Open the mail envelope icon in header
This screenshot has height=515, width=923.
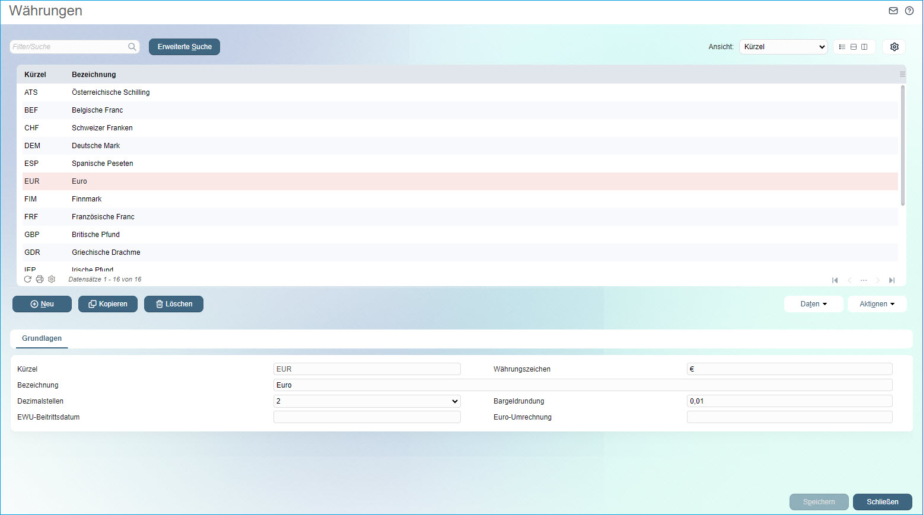[893, 11]
